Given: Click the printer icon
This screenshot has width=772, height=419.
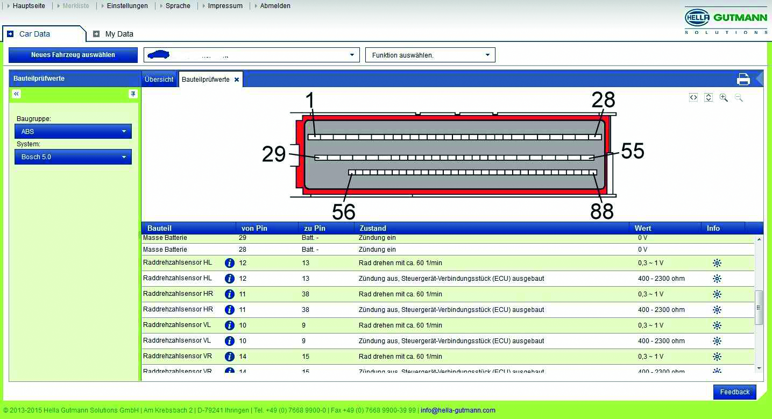Looking at the screenshot, I should click(743, 79).
